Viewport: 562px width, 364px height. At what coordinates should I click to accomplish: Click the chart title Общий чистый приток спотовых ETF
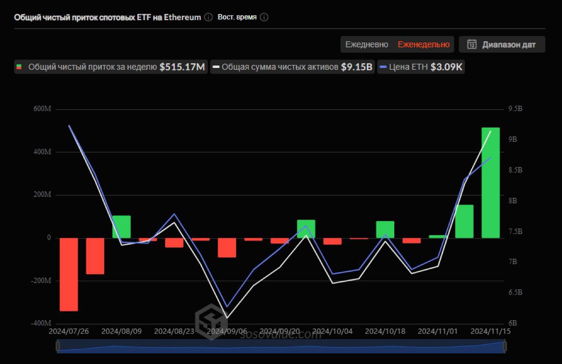click(107, 18)
